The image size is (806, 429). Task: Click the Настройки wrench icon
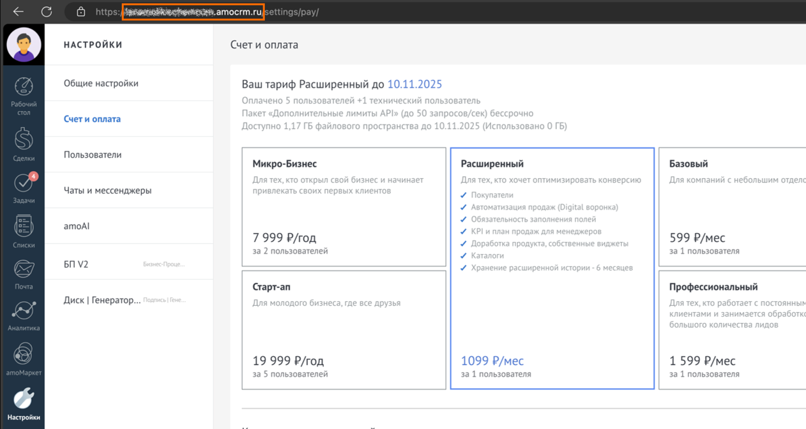pos(24,399)
